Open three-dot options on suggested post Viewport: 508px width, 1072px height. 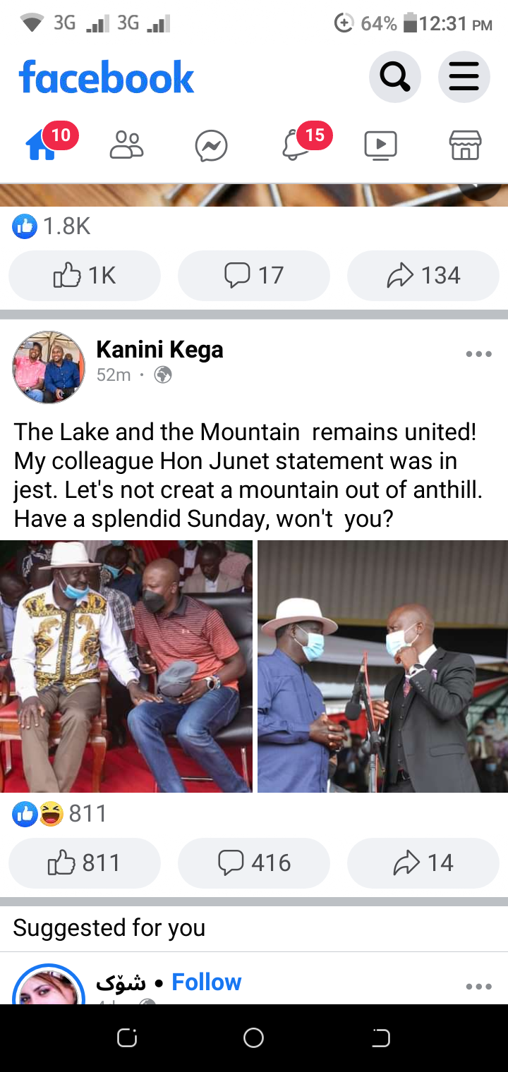(x=479, y=986)
